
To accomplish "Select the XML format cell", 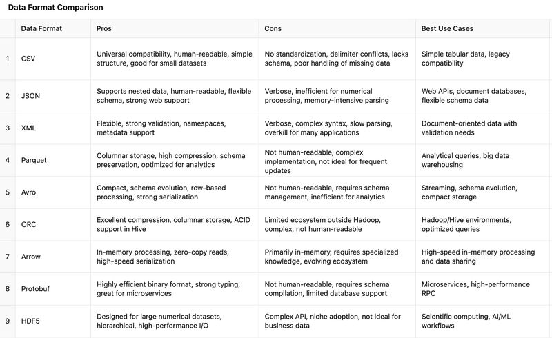I will point(29,128).
